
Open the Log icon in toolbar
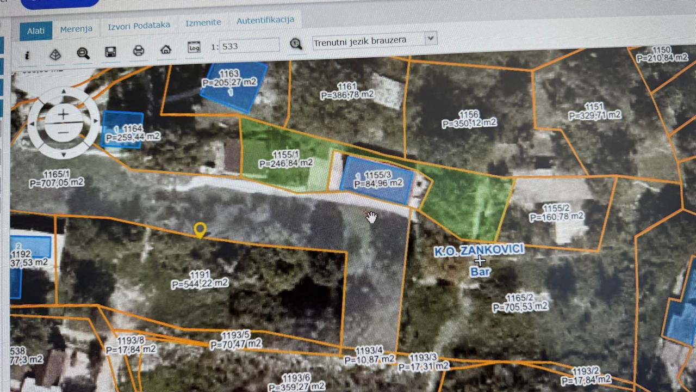click(194, 48)
